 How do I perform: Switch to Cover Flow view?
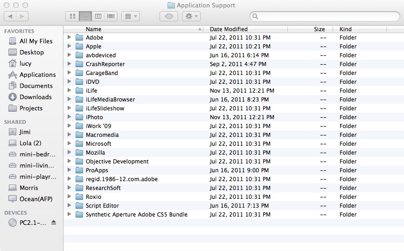(111, 16)
